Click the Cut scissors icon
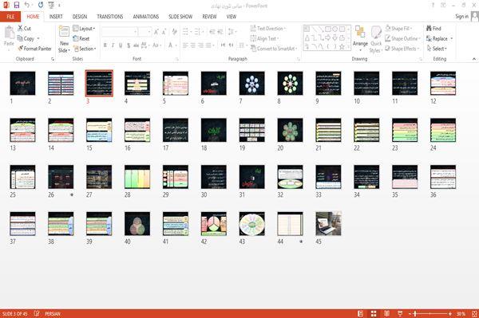 (20, 29)
